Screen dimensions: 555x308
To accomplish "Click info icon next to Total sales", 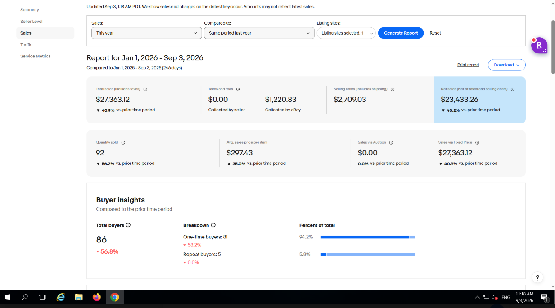I will point(145,89).
